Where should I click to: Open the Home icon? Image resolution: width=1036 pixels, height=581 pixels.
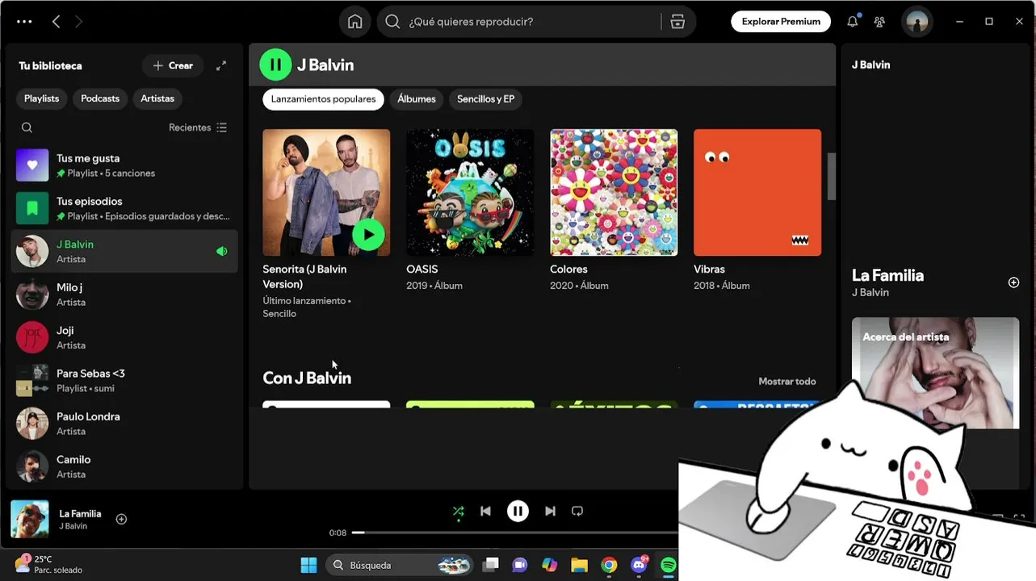tap(354, 22)
